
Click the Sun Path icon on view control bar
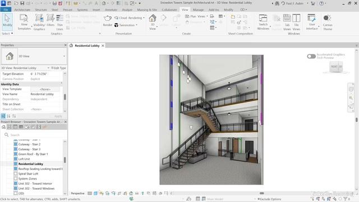click(x=102, y=193)
